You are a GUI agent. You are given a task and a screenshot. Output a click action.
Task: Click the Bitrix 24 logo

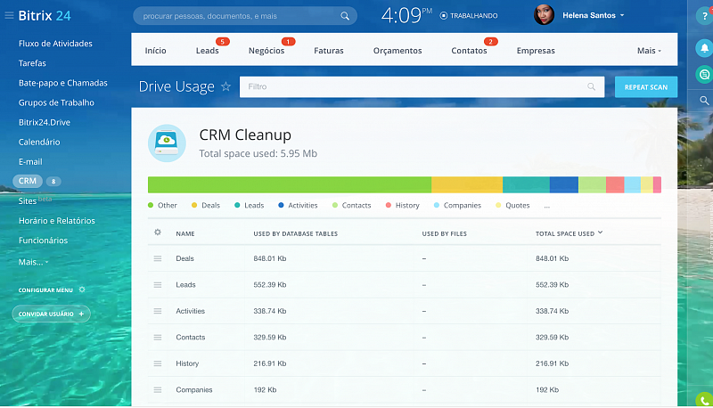click(x=45, y=15)
